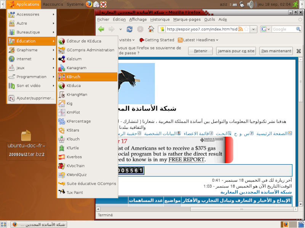Open back/forward history dropdown arrow
The image size is (305, 228).
pyautogui.click(x=120, y=29)
